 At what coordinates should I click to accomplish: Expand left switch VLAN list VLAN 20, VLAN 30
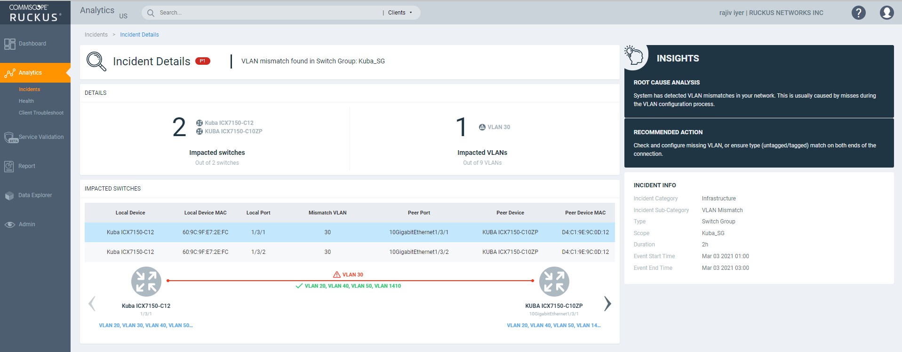[146, 325]
